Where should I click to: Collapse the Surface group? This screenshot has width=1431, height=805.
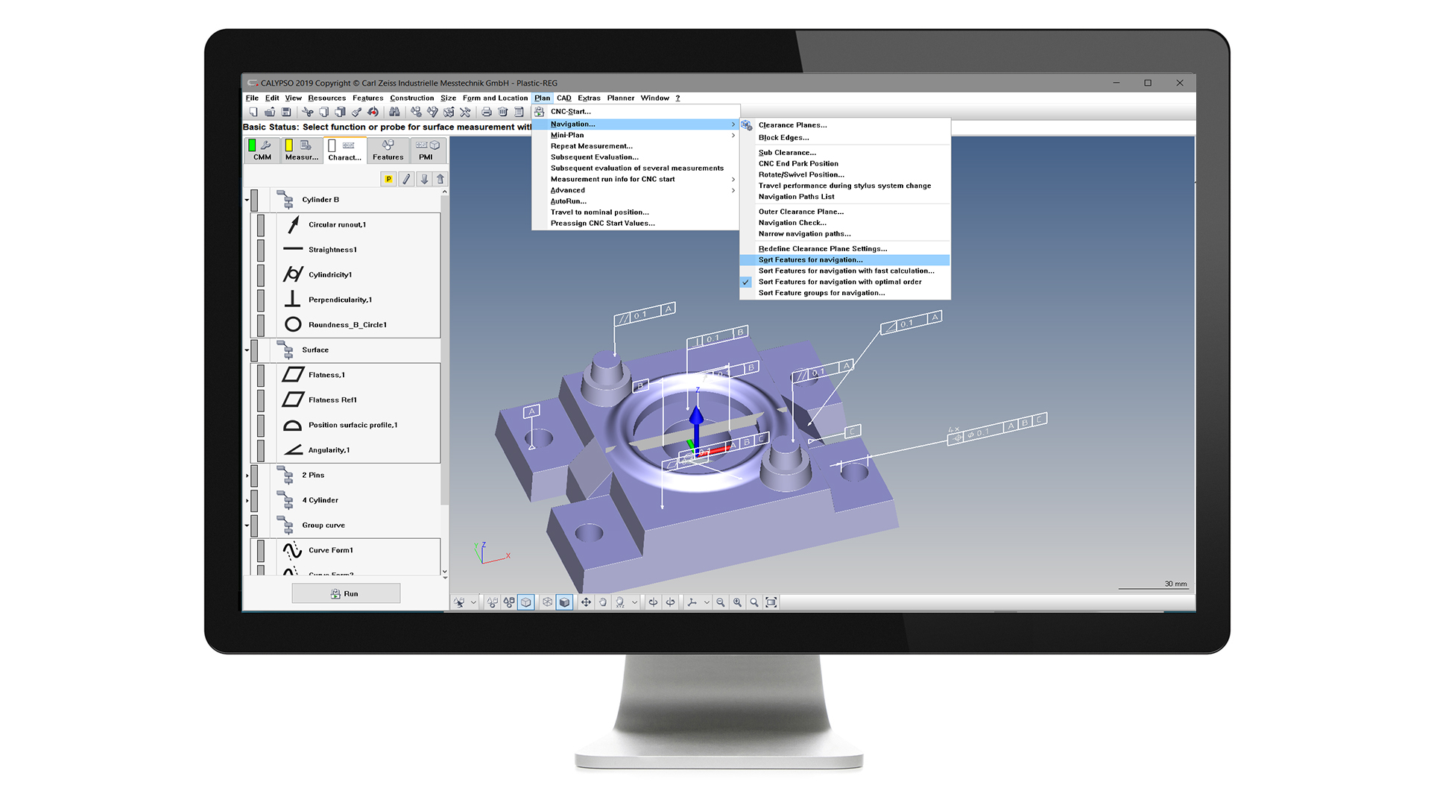pos(247,350)
